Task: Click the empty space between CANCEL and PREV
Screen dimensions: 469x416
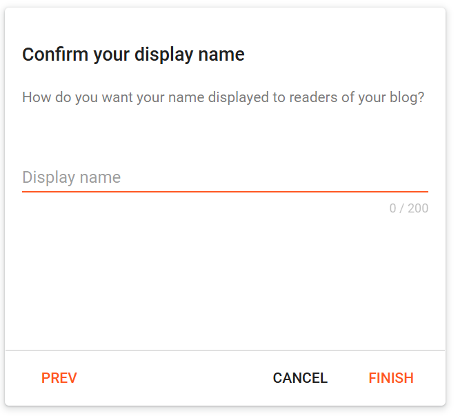Action: pos(175,377)
